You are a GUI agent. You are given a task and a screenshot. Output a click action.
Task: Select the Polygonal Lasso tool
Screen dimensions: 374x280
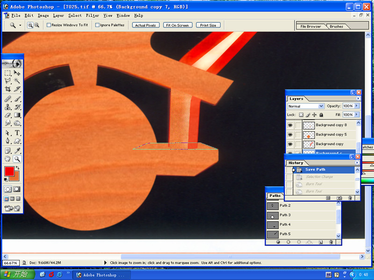[7, 81]
